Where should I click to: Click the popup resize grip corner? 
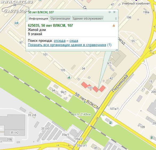click(117, 50)
